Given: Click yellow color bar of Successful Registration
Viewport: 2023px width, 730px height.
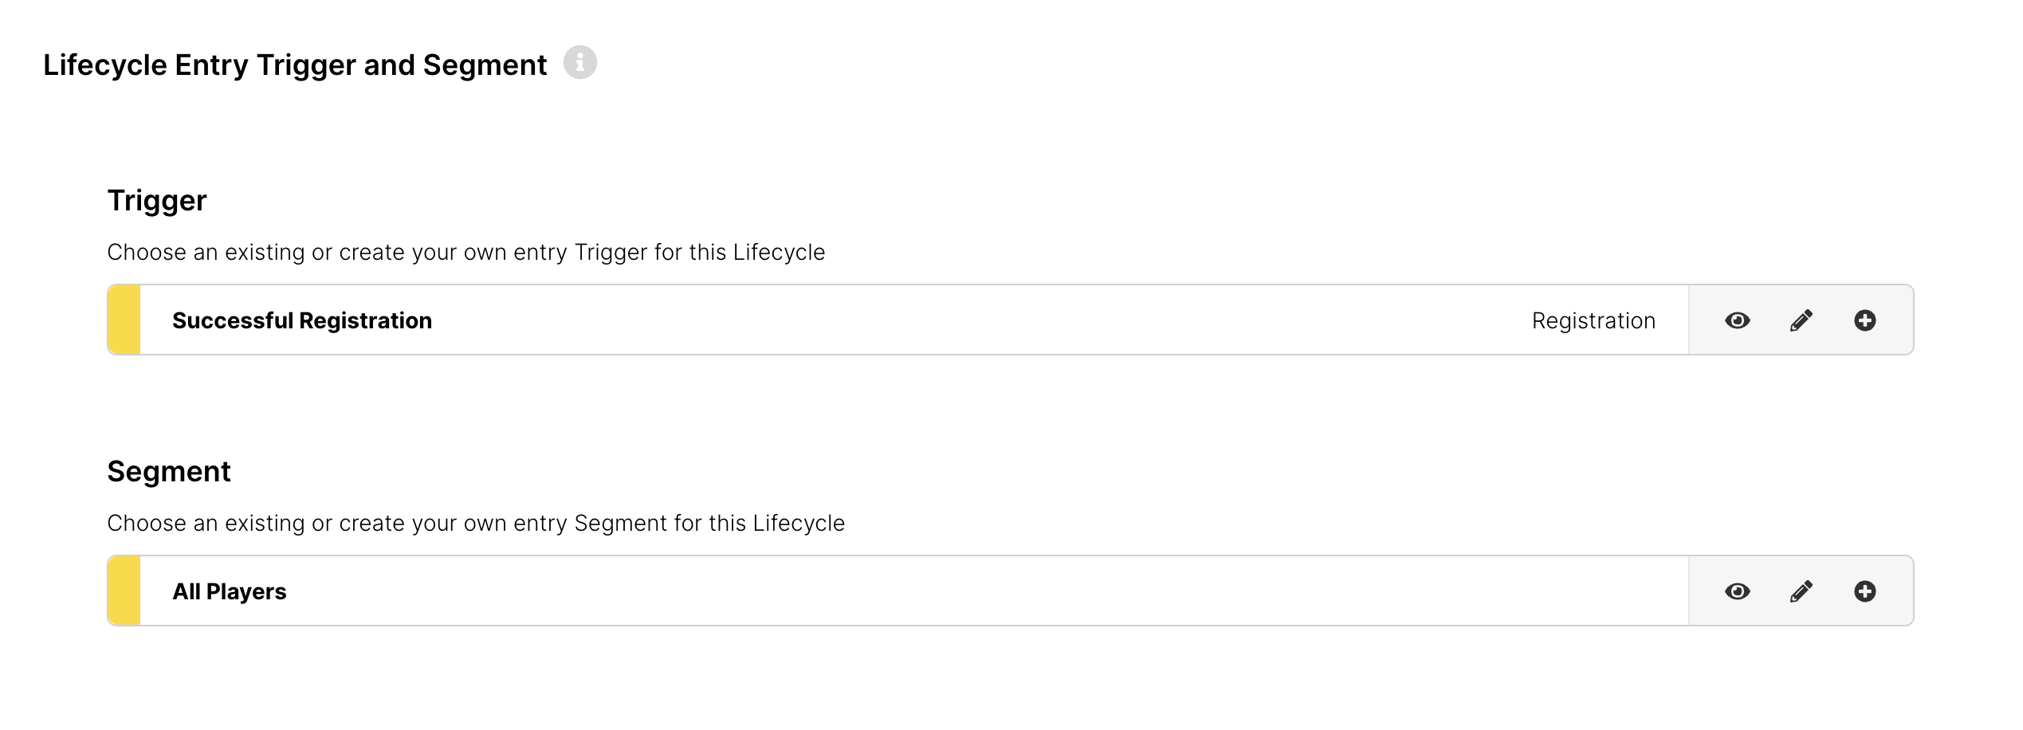Looking at the screenshot, I should click(124, 320).
